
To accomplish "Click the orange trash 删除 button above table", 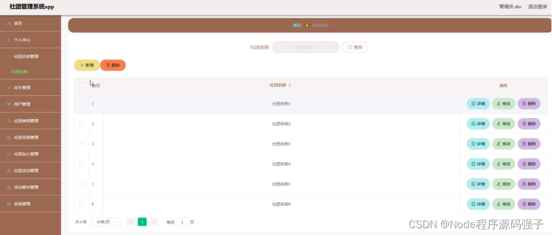I will [113, 65].
